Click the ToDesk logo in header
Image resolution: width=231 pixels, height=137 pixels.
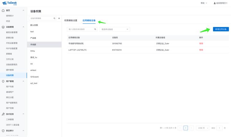tap(9, 3)
